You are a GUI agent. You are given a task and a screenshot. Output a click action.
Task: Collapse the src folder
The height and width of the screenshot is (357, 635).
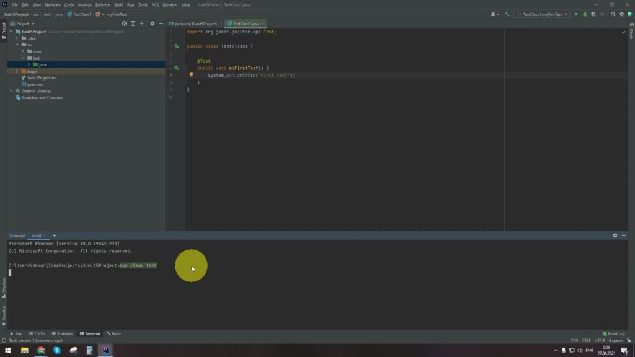[x=17, y=45]
